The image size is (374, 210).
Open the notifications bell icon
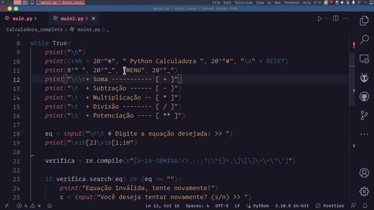pyautogui.click(x=365, y=205)
